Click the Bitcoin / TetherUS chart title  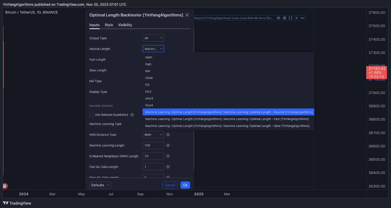(31, 12)
